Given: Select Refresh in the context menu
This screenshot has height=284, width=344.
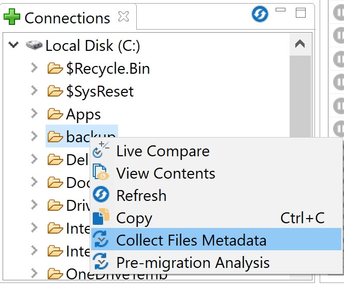Looking at the screenshot, I should click(141, 196).
